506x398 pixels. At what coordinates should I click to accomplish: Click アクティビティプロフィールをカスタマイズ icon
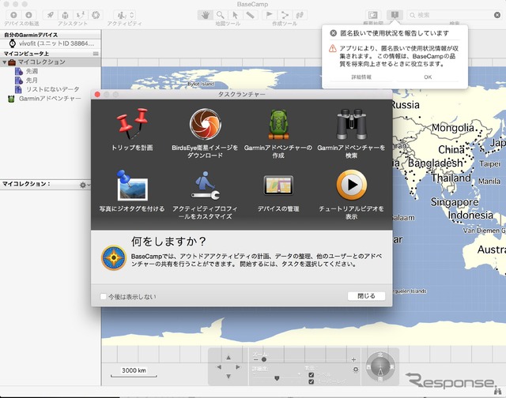[205, 186]
